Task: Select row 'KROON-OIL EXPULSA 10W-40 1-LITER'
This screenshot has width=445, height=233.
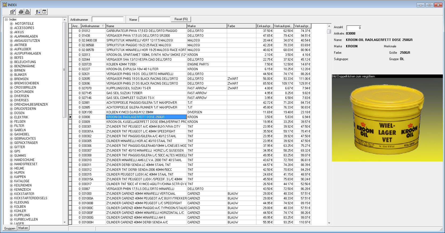Action: pos(146,69)
